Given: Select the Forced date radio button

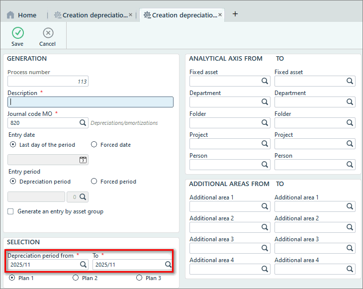Looking at the screenshot, I should coord(94,145).
